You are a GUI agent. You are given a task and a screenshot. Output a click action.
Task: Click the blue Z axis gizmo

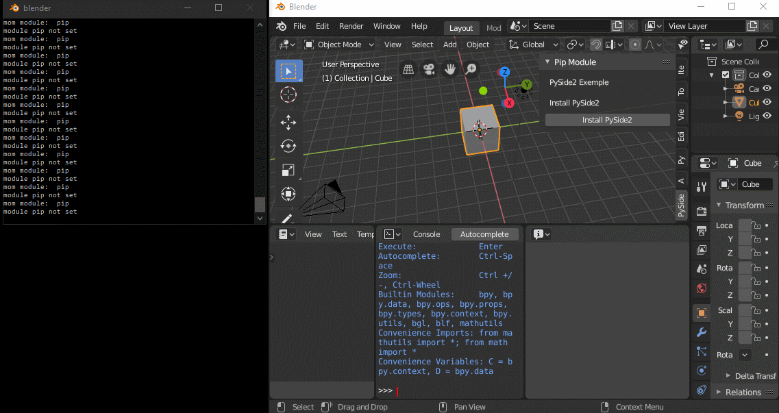[505, 72]
